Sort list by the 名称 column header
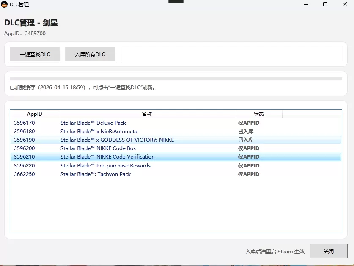This screenshot has height=266, width=354. click(147, 114)
